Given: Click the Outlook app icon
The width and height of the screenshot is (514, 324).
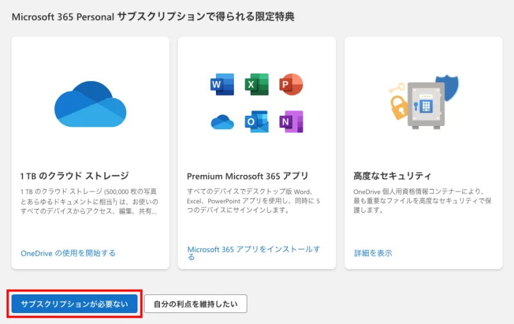Looking at the screenshot, I should tap(256, 121).
